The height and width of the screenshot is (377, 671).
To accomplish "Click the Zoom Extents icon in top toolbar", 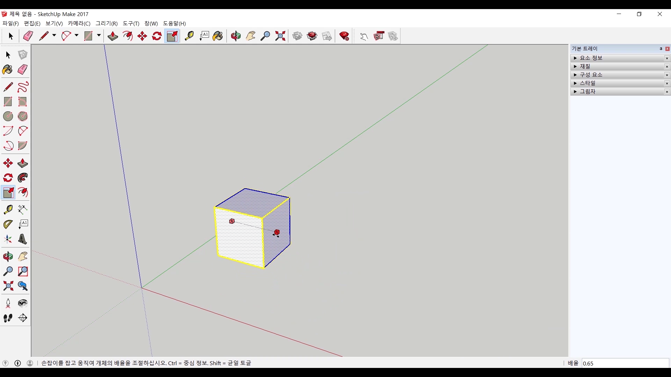I will click(280, 36).
